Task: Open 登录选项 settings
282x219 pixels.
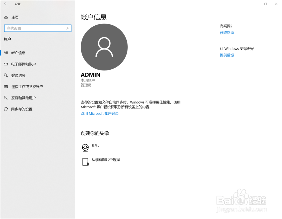Action: click(18, 75)
